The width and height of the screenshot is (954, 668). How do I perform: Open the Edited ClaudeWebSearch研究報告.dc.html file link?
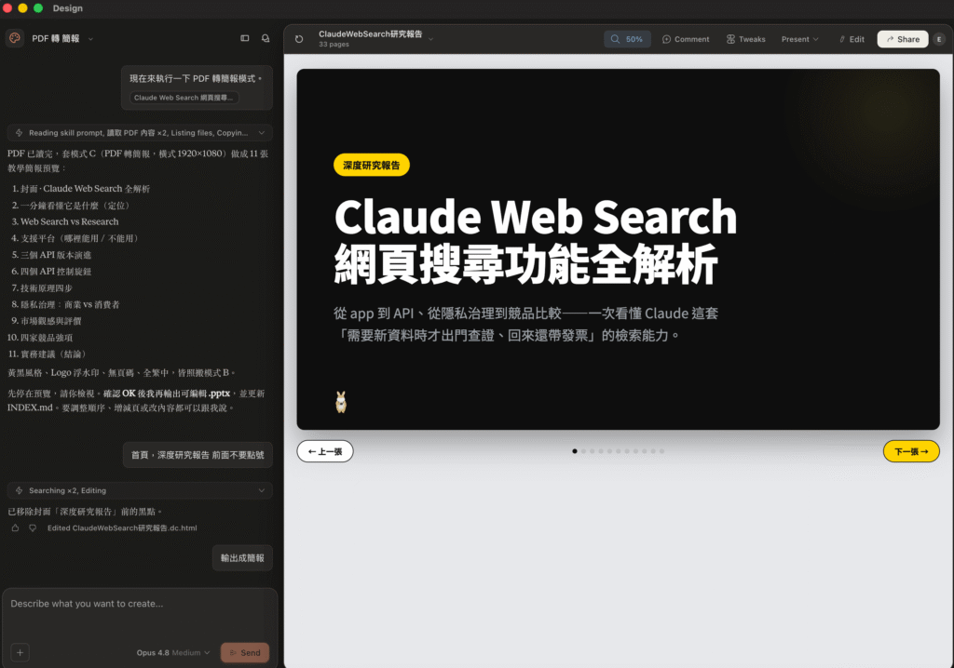coord(122,528)
